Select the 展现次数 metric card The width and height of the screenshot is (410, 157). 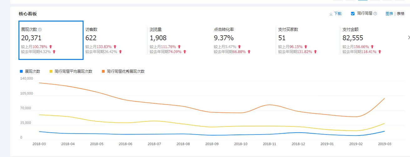(x=51, y=40)
